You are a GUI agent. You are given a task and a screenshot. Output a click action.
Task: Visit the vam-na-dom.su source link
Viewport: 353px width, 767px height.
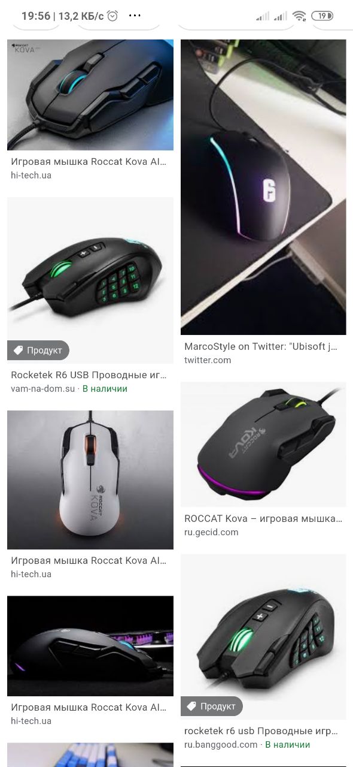click(43, 388)
